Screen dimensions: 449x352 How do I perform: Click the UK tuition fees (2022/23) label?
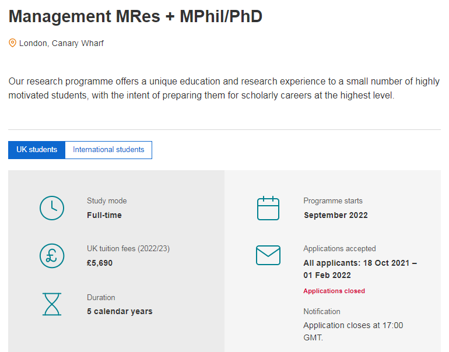tap(128, 249)
